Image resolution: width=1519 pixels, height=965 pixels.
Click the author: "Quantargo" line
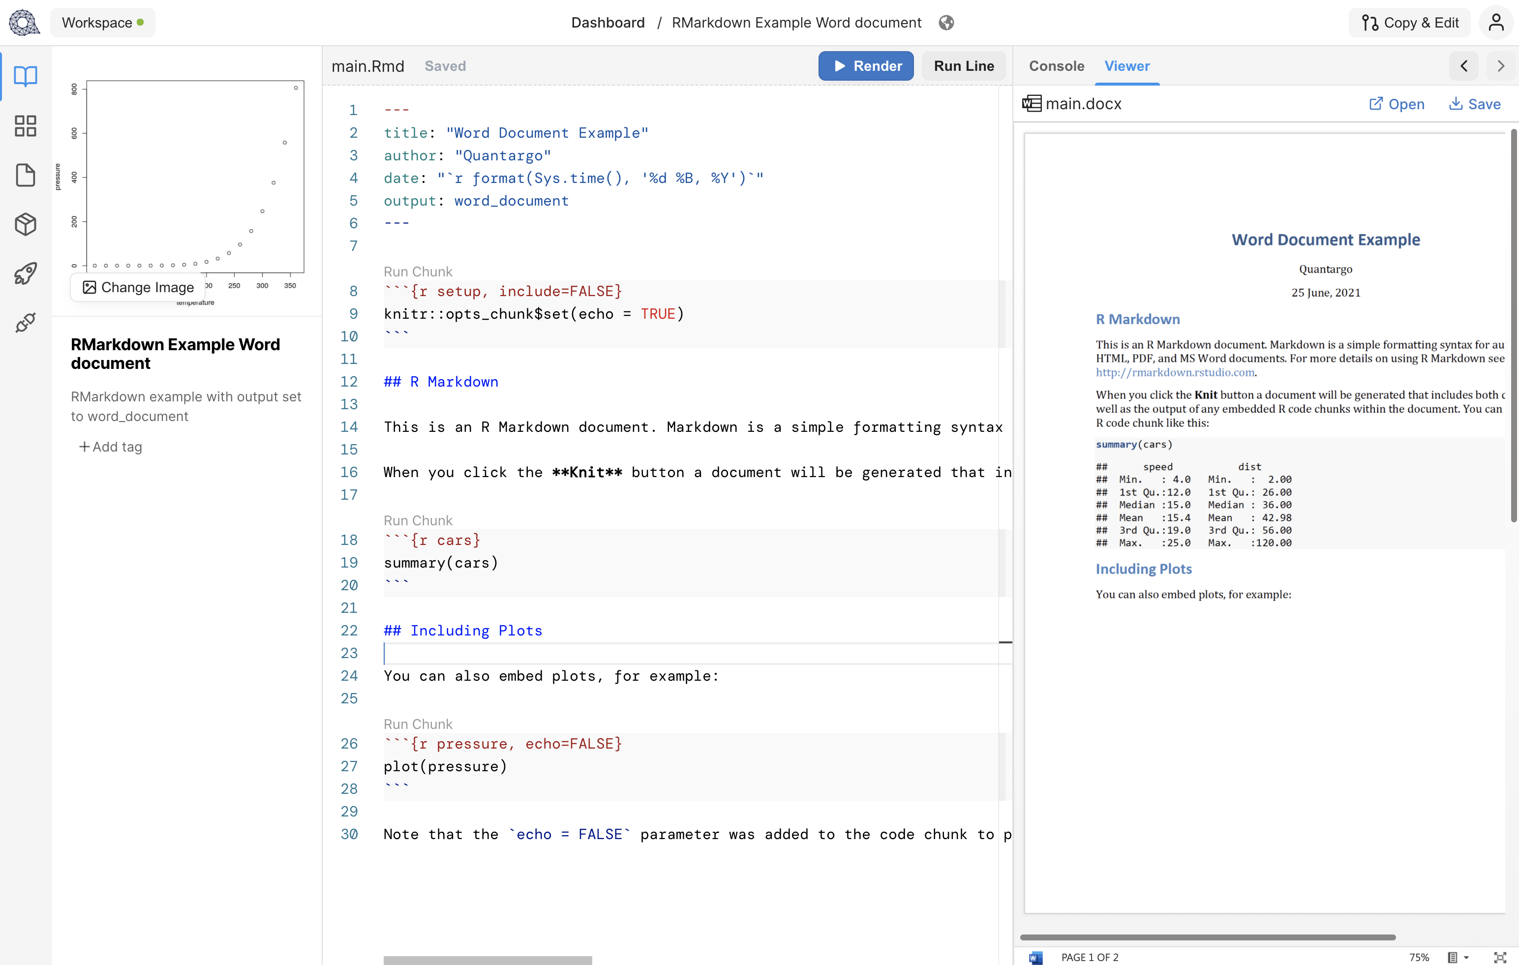coord(467,156)
